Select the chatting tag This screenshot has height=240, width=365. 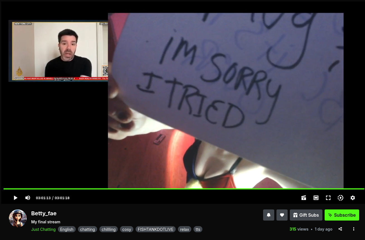(87, 229)
